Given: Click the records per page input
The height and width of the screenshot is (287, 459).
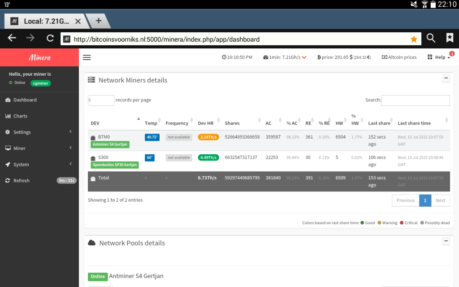Looking at the screenshot, I should tap(101, 100).
